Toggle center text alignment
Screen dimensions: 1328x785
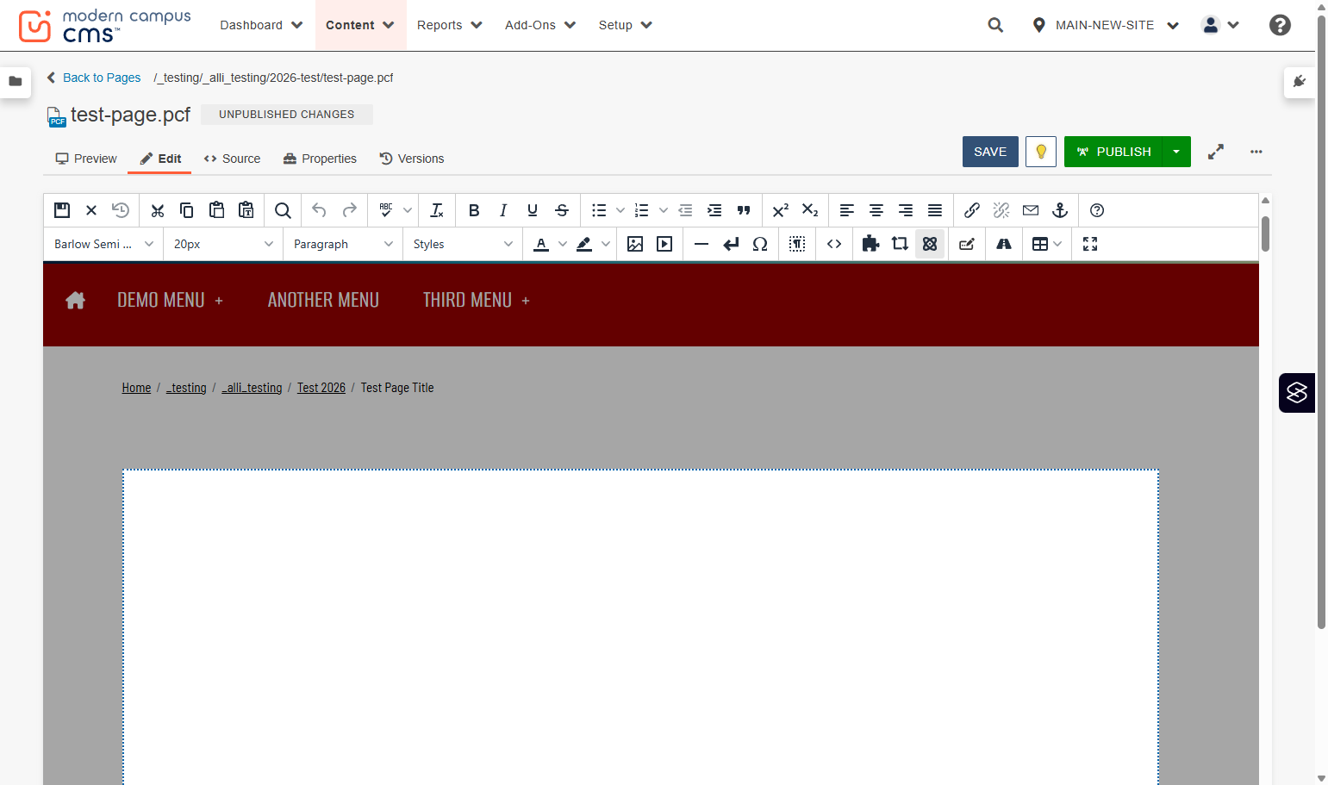[x=876, y=210]
